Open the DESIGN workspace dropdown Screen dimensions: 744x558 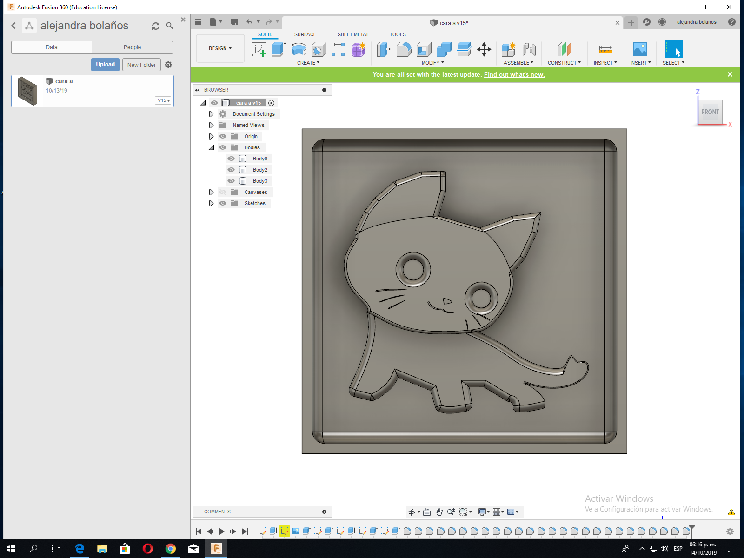click(x=220, y=48)
